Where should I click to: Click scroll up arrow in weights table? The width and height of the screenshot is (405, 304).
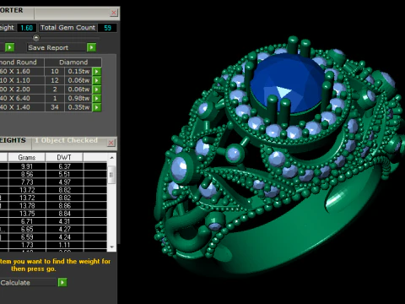coord(112,157)
